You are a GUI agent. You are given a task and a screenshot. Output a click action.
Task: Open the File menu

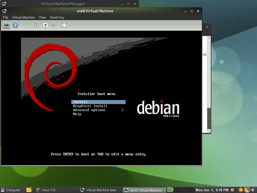pyautogui.click(x=6, y=17)
